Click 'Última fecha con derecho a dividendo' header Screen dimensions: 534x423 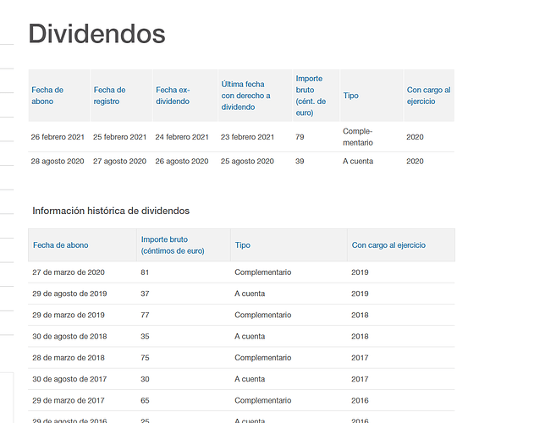[245, 96]
